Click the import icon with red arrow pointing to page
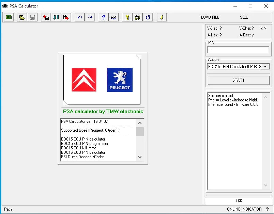The width and height of the screenshot is (274, 214). pyautogui.click(x=46, y=17)
